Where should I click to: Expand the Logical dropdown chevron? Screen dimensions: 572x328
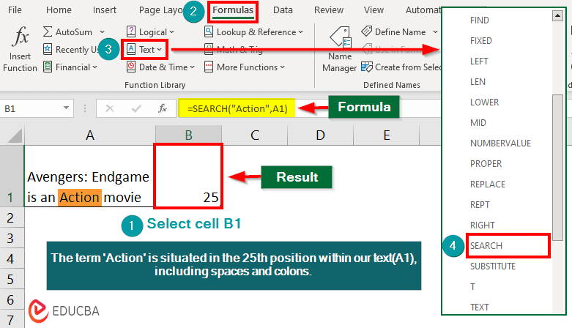[x=171, y=32]
